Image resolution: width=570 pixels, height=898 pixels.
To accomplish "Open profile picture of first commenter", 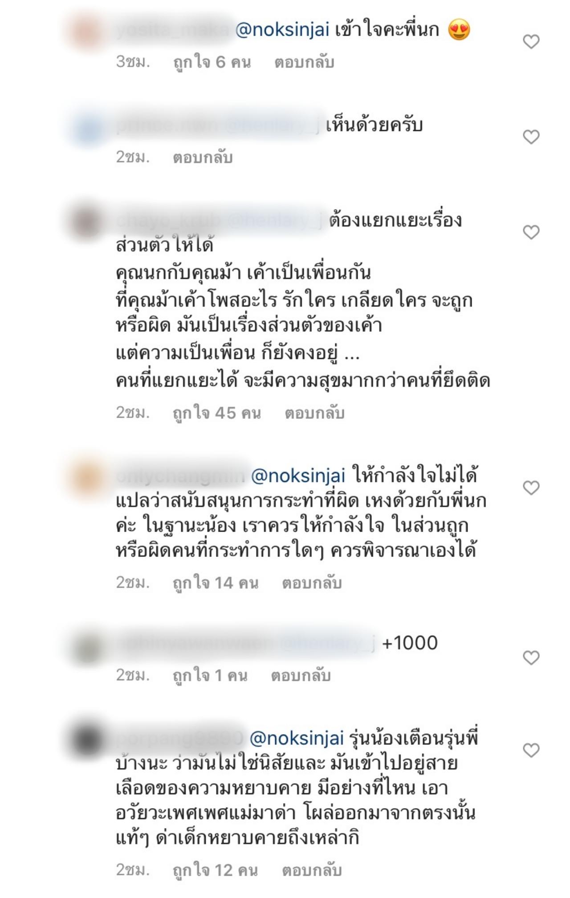I will coord(88,32).
